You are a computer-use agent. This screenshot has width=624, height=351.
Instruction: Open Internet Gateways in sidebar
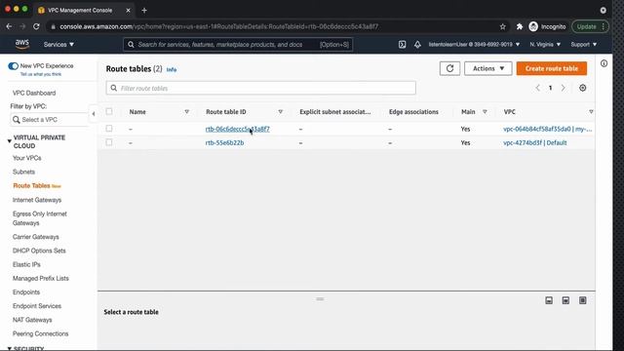(x=37, y=200)
